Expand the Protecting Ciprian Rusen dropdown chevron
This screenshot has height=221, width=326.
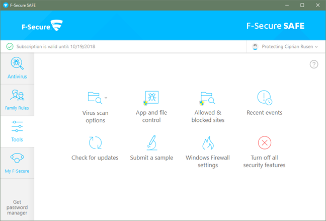316,47
